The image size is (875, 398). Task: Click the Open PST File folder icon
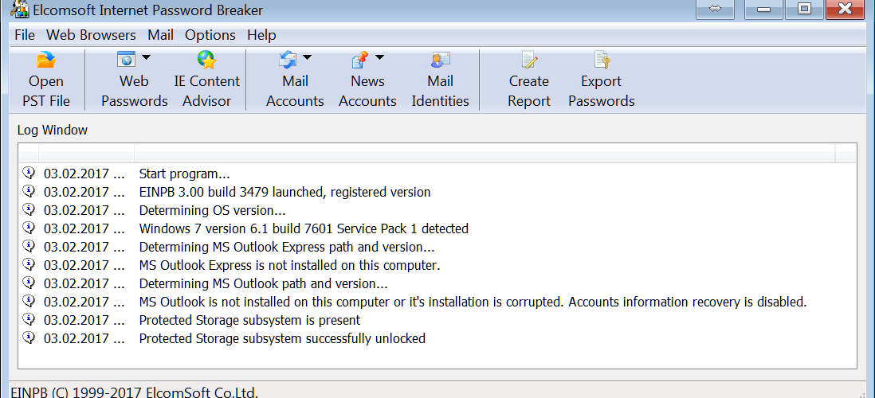[45, 60]
